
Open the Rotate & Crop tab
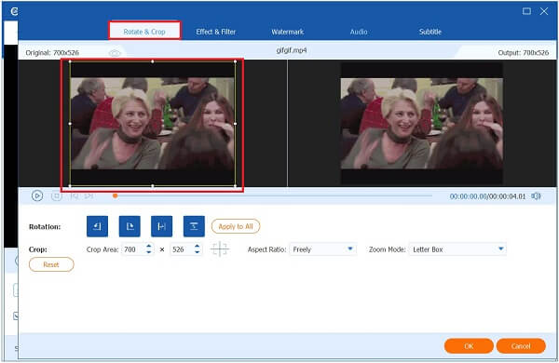point(144,32)
